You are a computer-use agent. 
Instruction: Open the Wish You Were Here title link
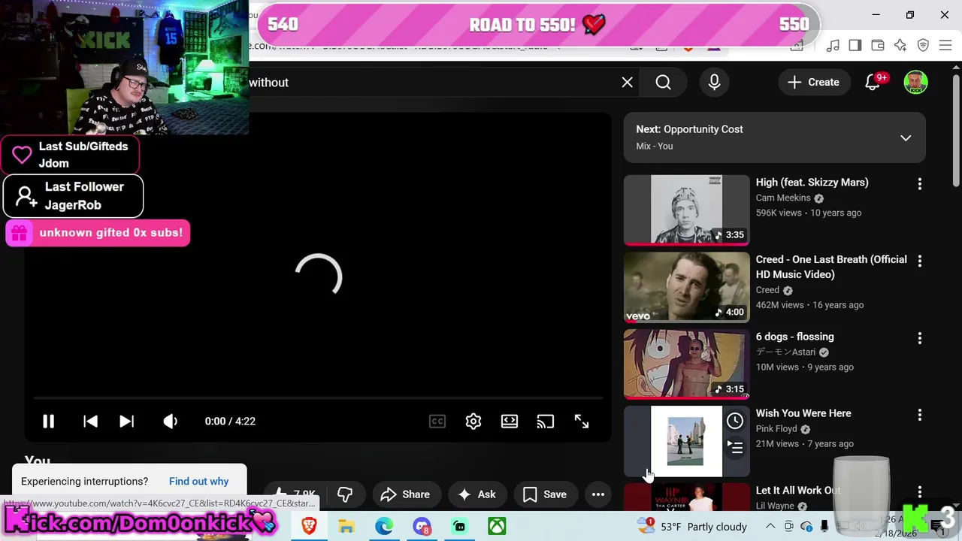coord(803,413)
